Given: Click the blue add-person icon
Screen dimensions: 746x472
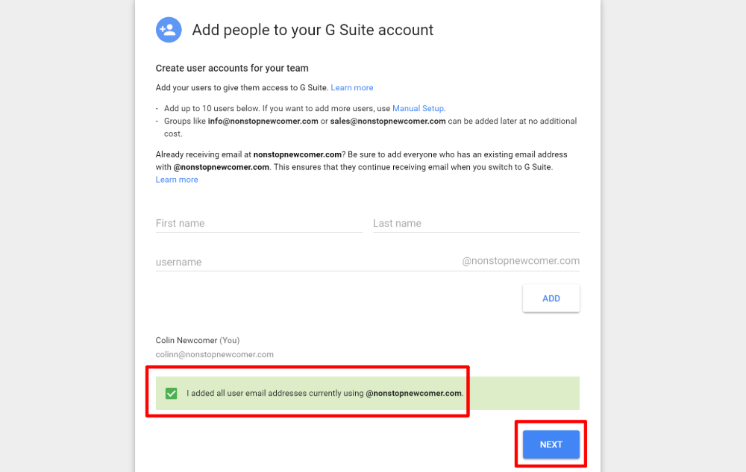Looking at the screenshot, I should click(168, 30).
